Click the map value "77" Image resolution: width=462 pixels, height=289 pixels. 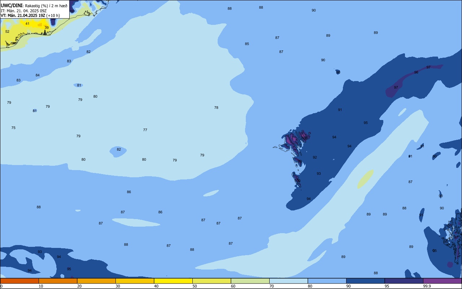coord(145,130)
